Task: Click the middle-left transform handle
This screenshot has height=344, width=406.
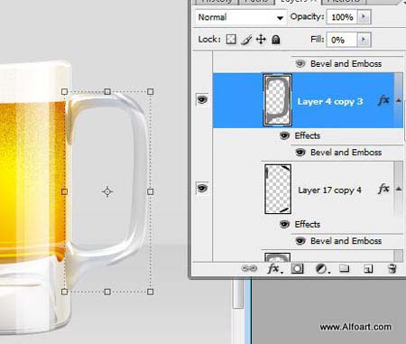Action: pyautogui.click(x=64, y=191)
